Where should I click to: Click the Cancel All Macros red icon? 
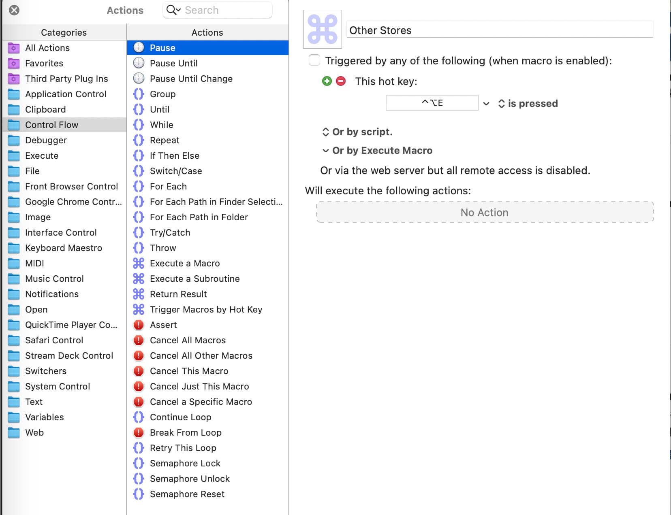click(x=139, y=340)
